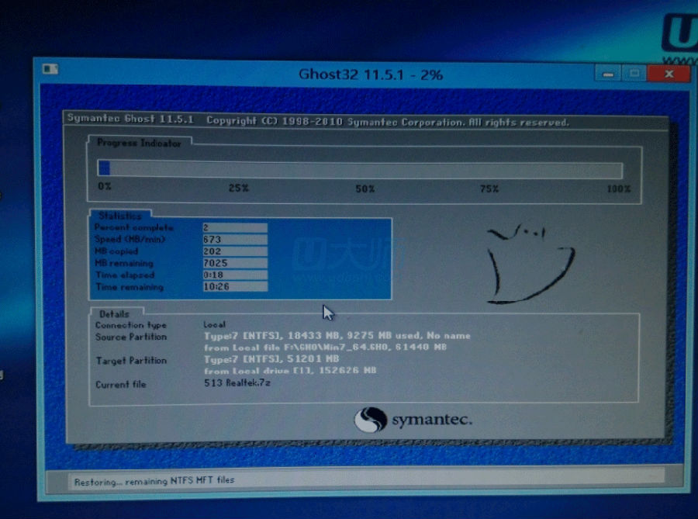Maximize the Ghost32 window
Image resolution: width=698 pixels, height=519 pixels.
[x=635, y=74]
